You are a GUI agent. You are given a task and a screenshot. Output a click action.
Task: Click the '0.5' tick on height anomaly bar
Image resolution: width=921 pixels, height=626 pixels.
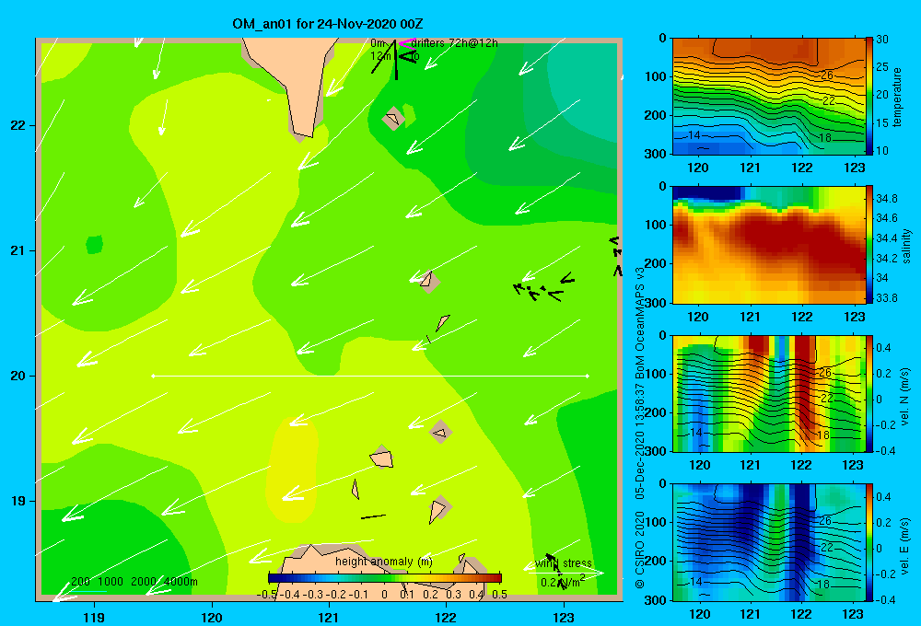(x=500, y=594)
